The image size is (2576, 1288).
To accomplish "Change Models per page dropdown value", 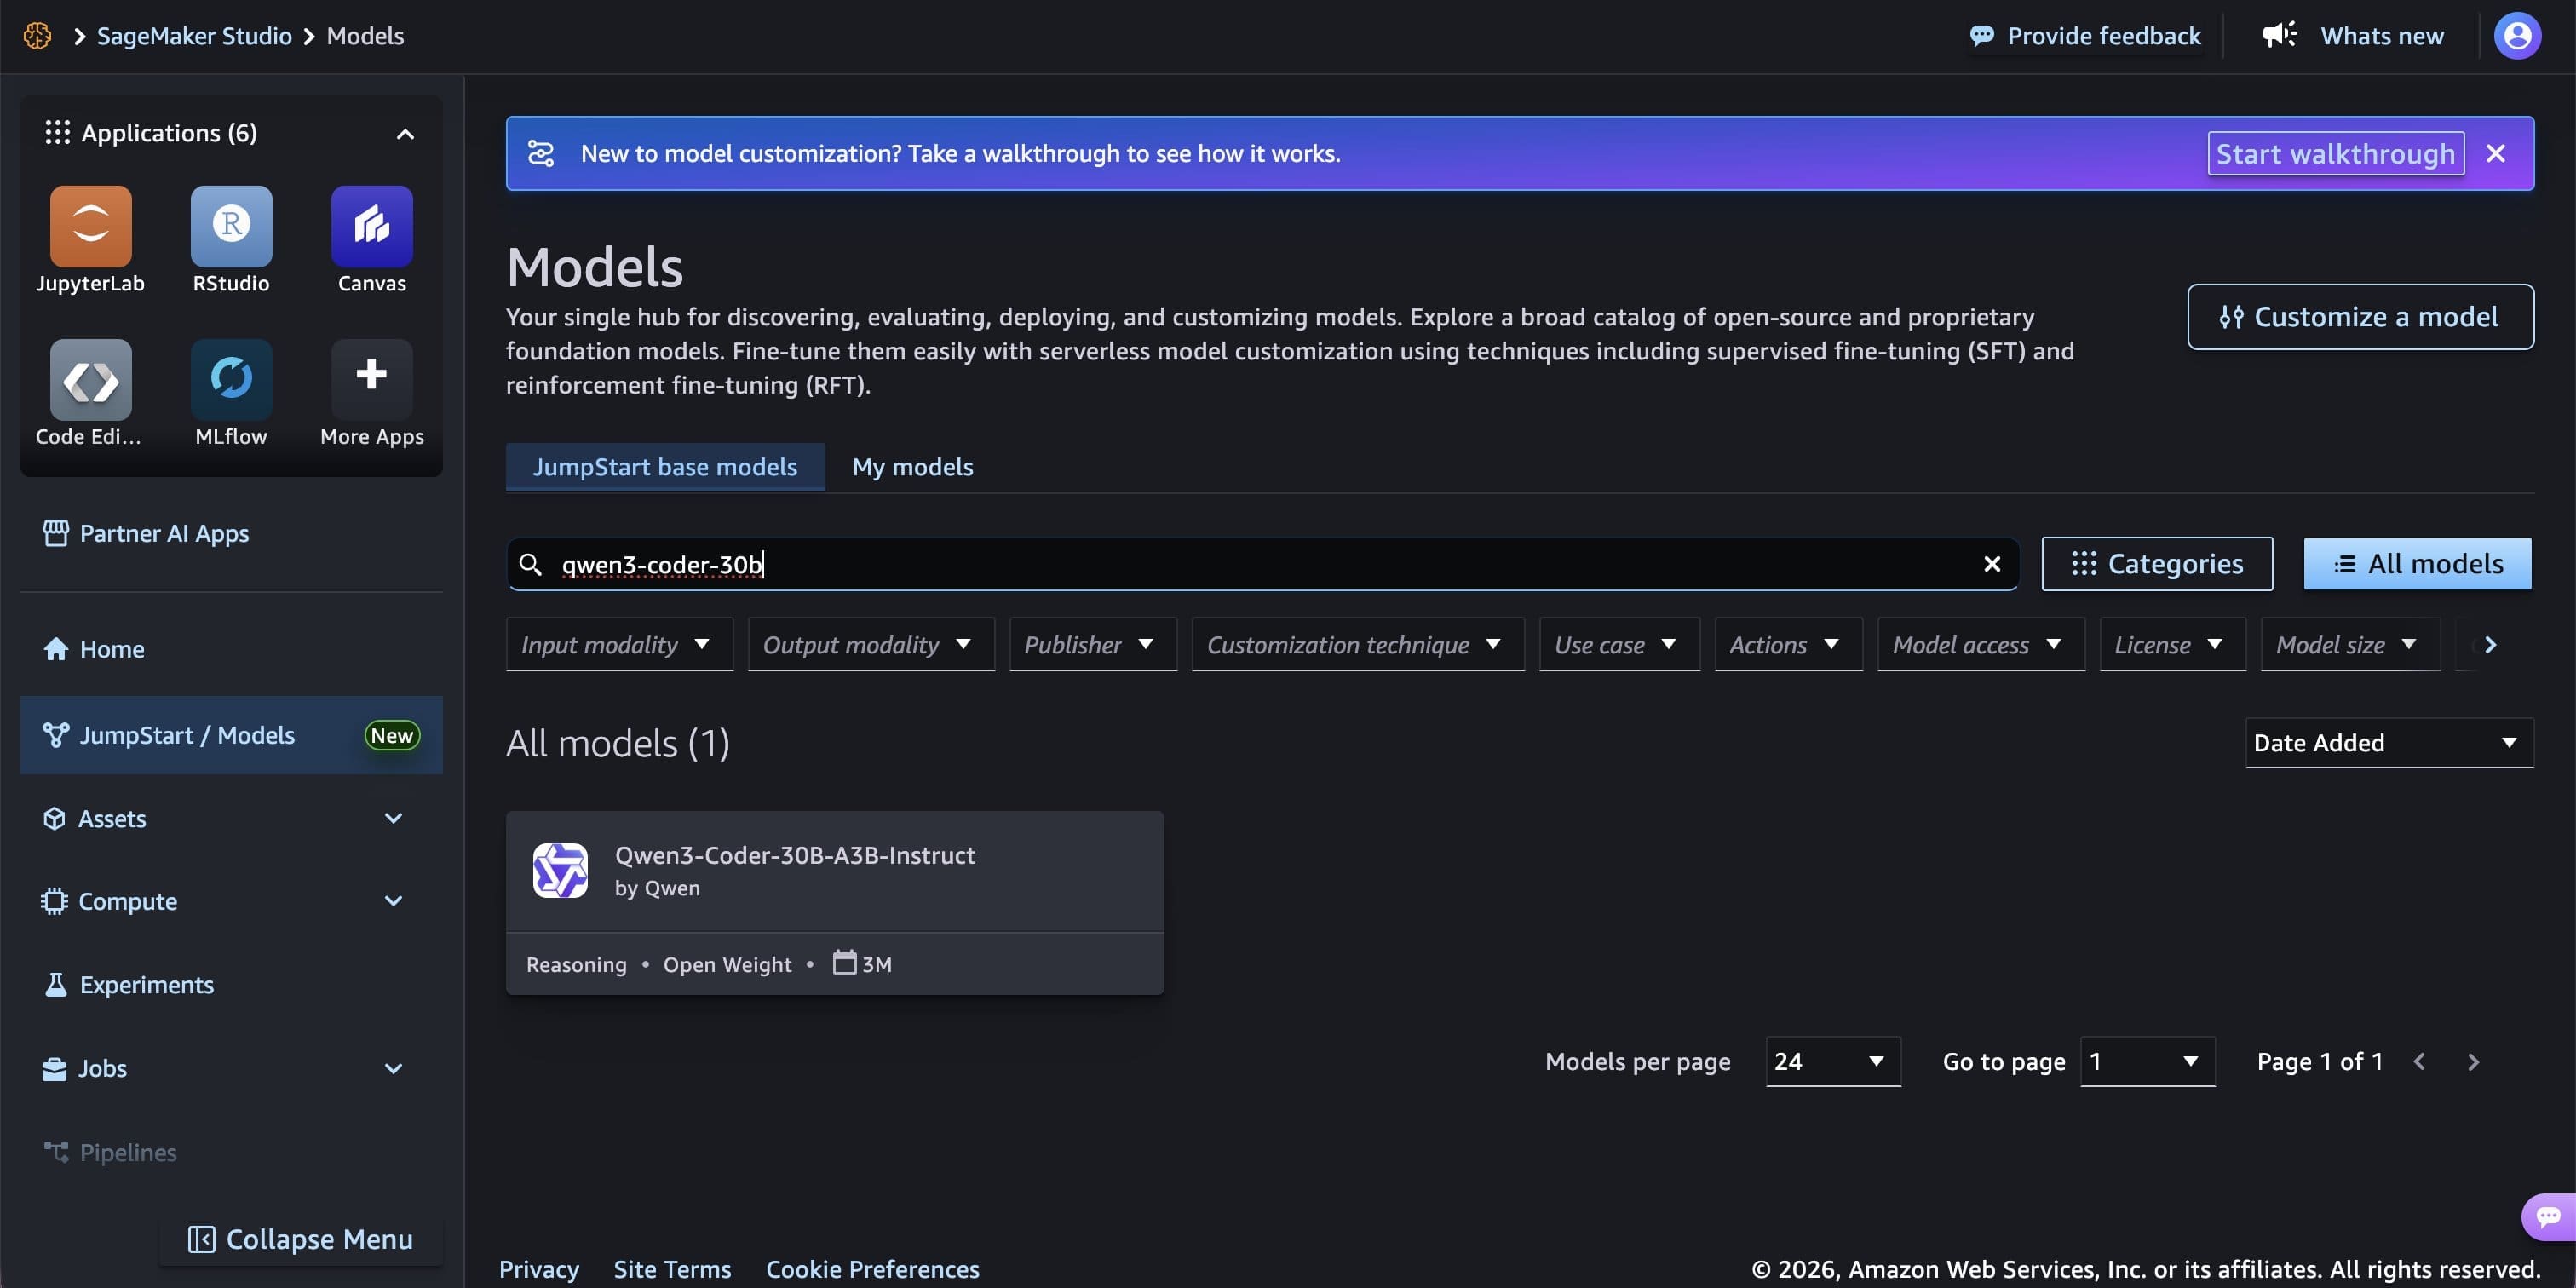I will pos(1833,1061).
